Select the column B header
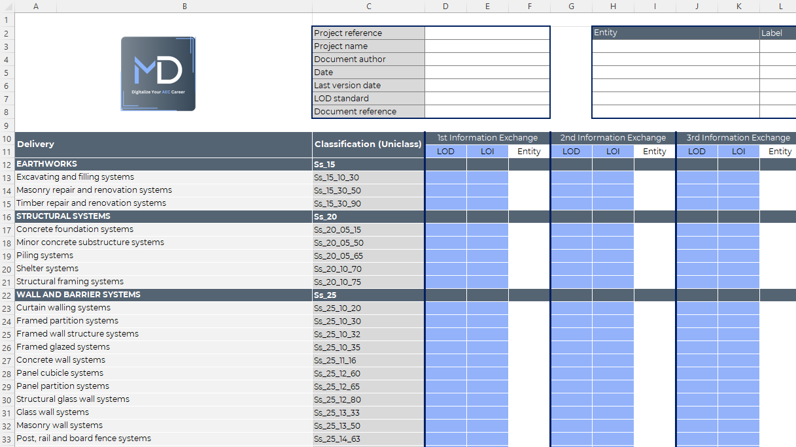This screenshot has width=796, height=447. click(x=184, y=6)
